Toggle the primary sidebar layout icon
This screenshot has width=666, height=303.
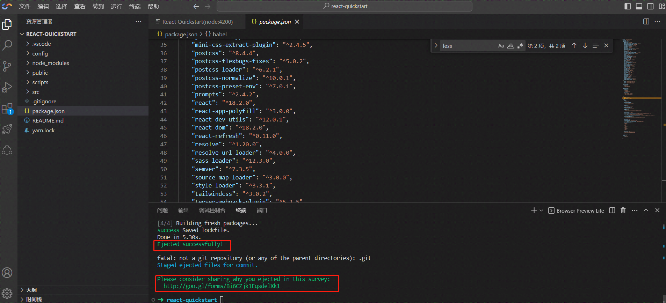click(628, 6)
